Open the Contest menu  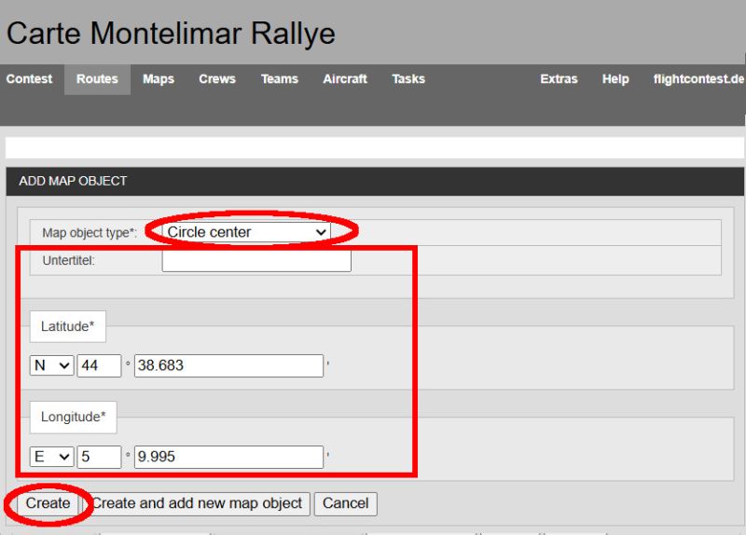coord(29,79)
